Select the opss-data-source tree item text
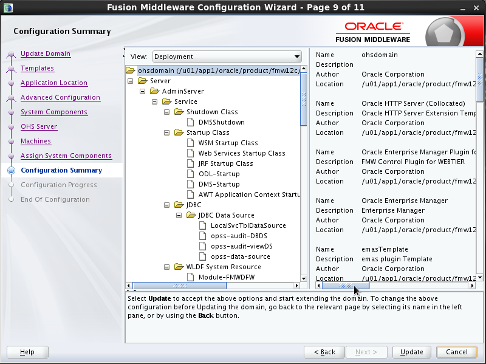This screenshot has height=364, width=486. [241, 256]
